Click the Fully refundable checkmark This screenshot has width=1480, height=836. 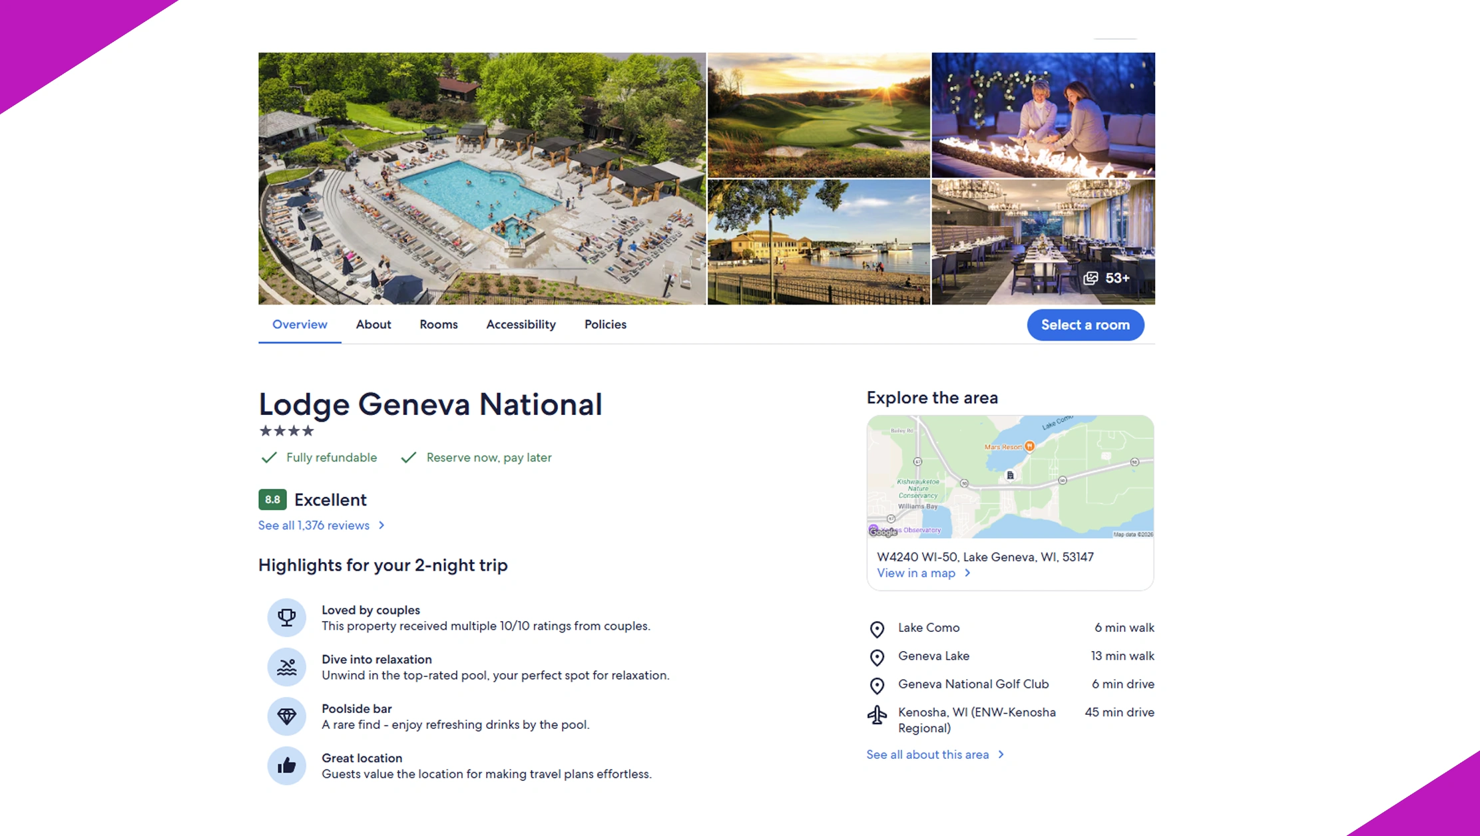(x=269, y=458)
